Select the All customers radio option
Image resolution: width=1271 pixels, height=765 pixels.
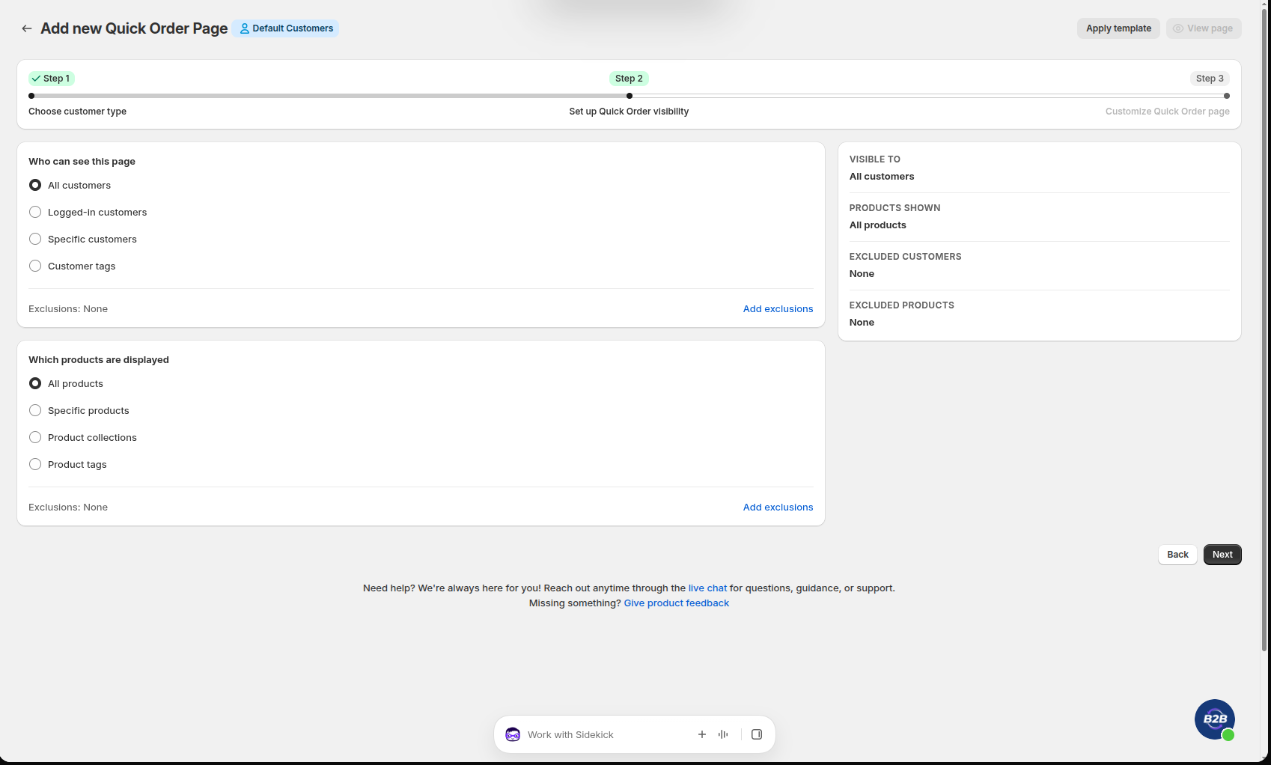tap(35, 185)
